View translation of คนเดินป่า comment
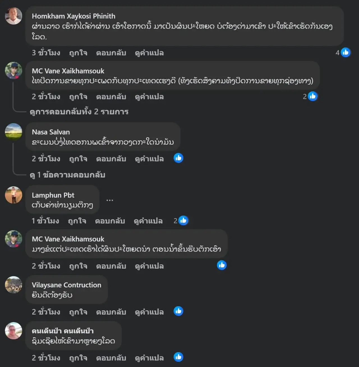This screenshot has width=359, height=367. (x=149, y=358)
